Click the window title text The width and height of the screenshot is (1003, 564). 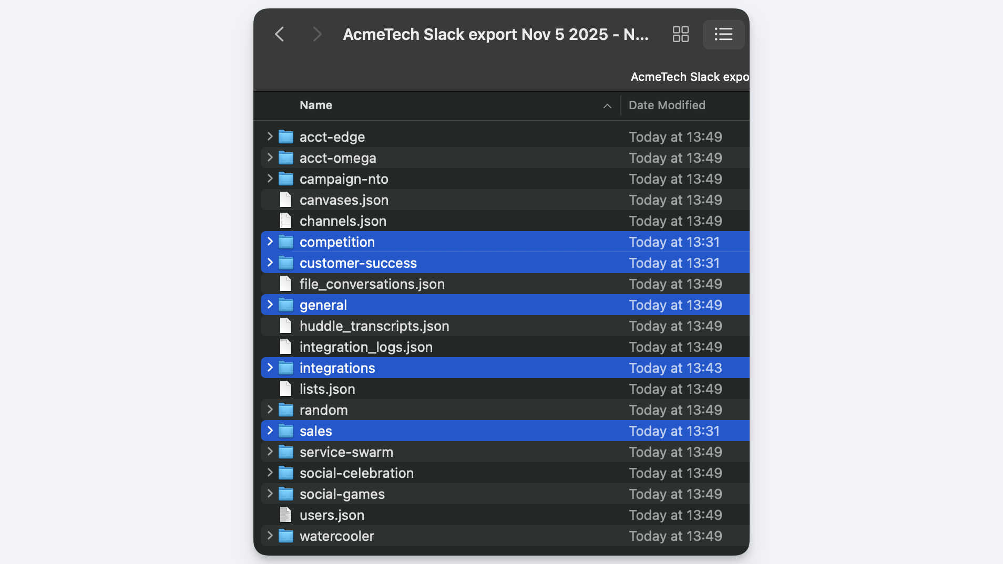[495, 35]
